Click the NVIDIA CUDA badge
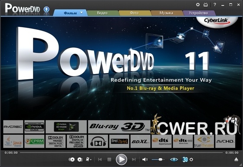243x167 pixels. (34, 127)
